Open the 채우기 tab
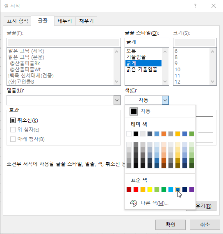Viewport: 223px width, 234px height. pos(86,21)
